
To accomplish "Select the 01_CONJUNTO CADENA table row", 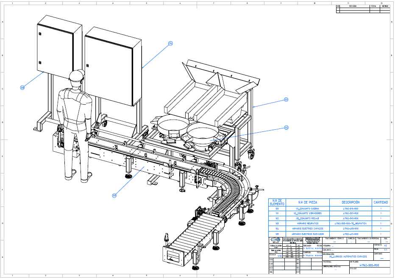I will [307, 209].
